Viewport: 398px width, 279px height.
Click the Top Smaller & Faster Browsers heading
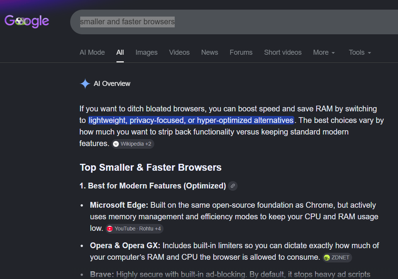150,168
